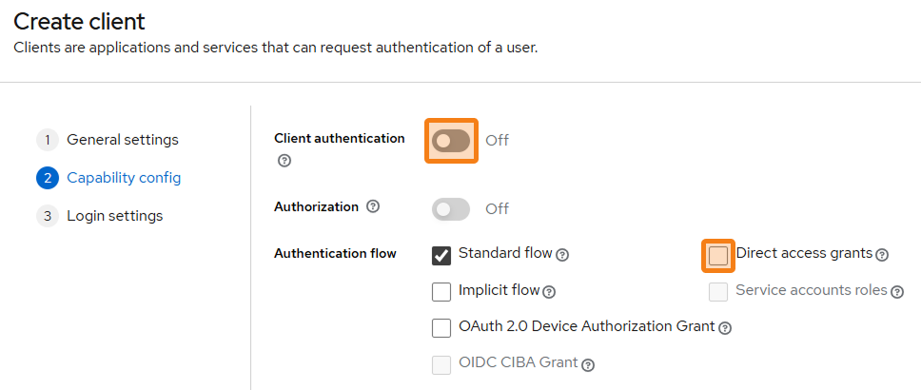Image resolution: width=921 pixels, height=390 pixels.
Task: Click Implicit flow help icon
Action: [549, 292]
